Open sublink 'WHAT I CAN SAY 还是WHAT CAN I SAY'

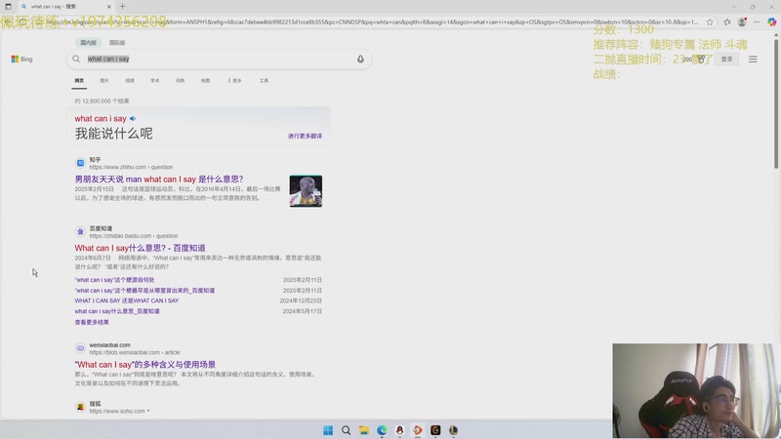click(x=127, y=300)
